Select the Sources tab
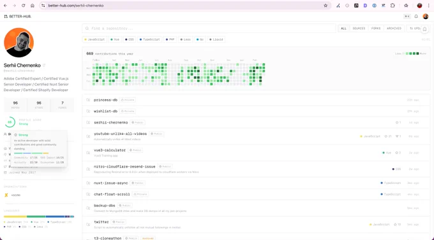Viewport: 434px width, 240px height. tap(359, 29)
